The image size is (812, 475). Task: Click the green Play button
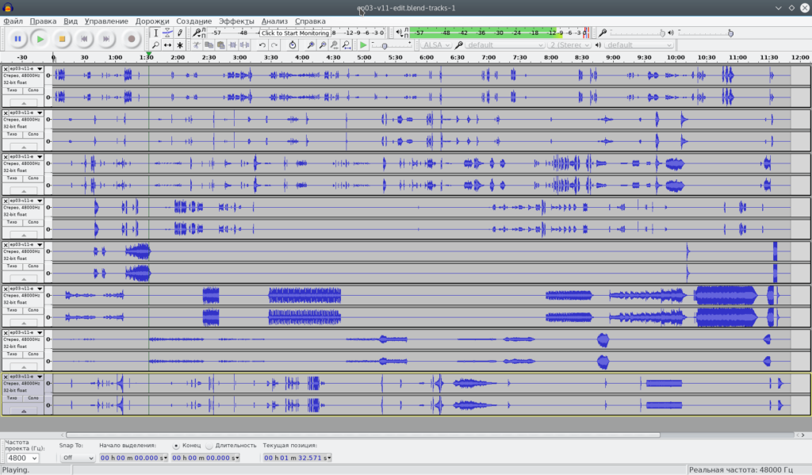(x=40, y=39)
